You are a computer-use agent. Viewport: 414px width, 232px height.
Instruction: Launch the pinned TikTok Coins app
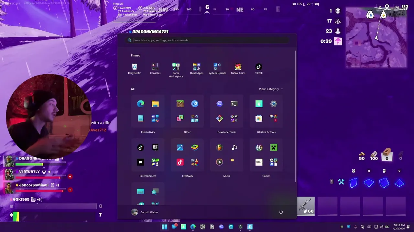238,69
